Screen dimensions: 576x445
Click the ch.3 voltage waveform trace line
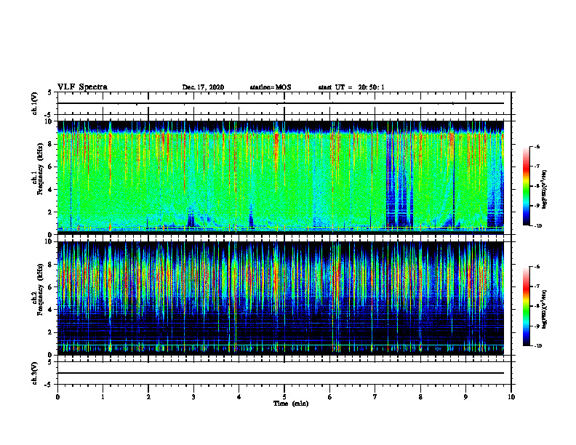pyautogui.click(x=281, y=373)
